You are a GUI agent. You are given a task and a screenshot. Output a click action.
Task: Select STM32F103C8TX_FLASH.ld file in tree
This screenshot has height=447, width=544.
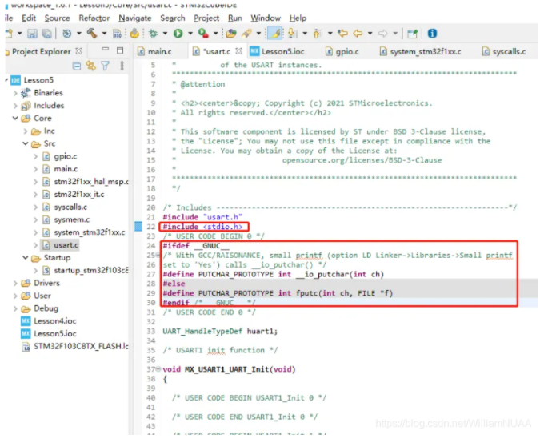pos(81,347)
